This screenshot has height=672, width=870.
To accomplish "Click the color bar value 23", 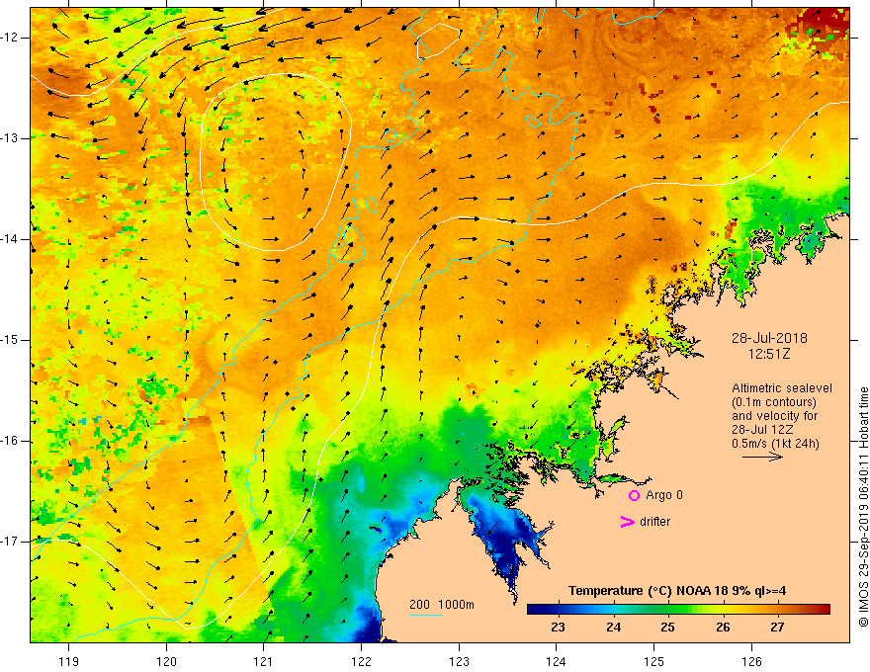I will [558, 628].
